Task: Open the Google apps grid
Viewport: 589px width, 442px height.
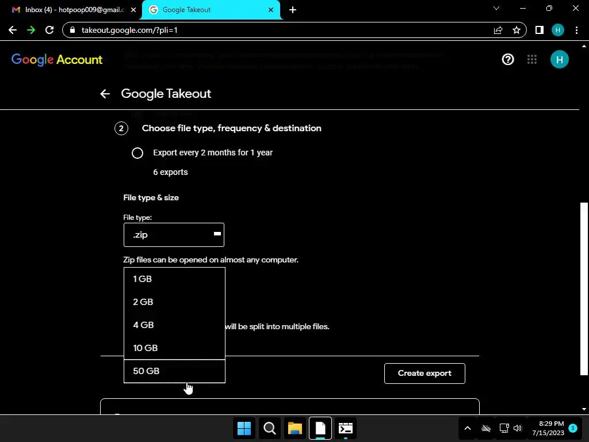Action: point(532,59)
